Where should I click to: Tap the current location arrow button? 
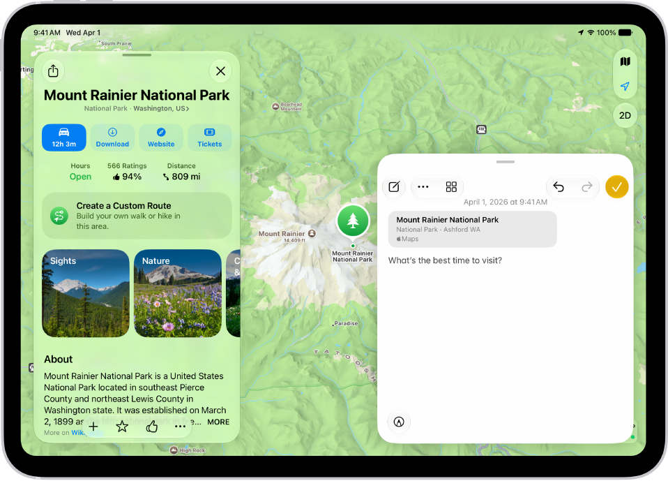625,86
